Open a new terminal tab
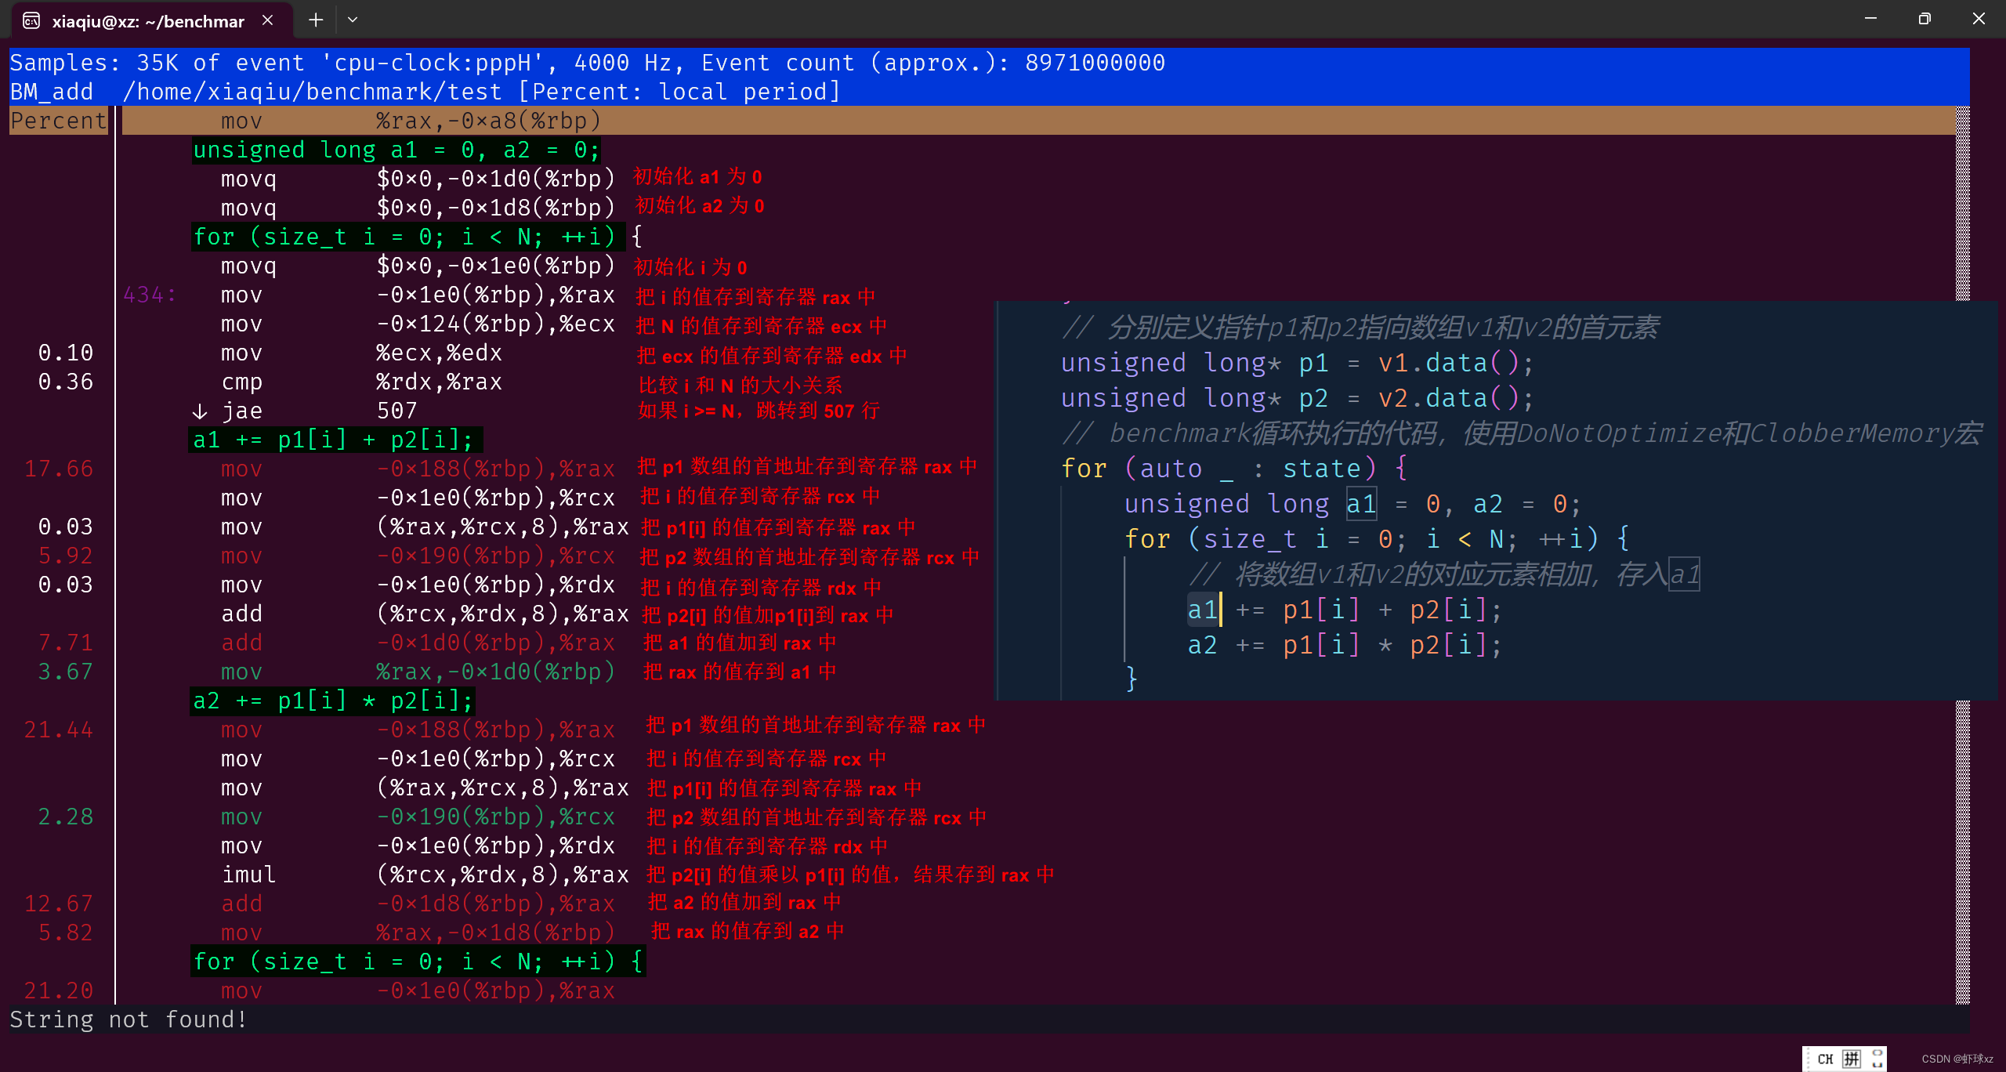The height and width of the screenshot is (1072, 2006). [316, 20]
